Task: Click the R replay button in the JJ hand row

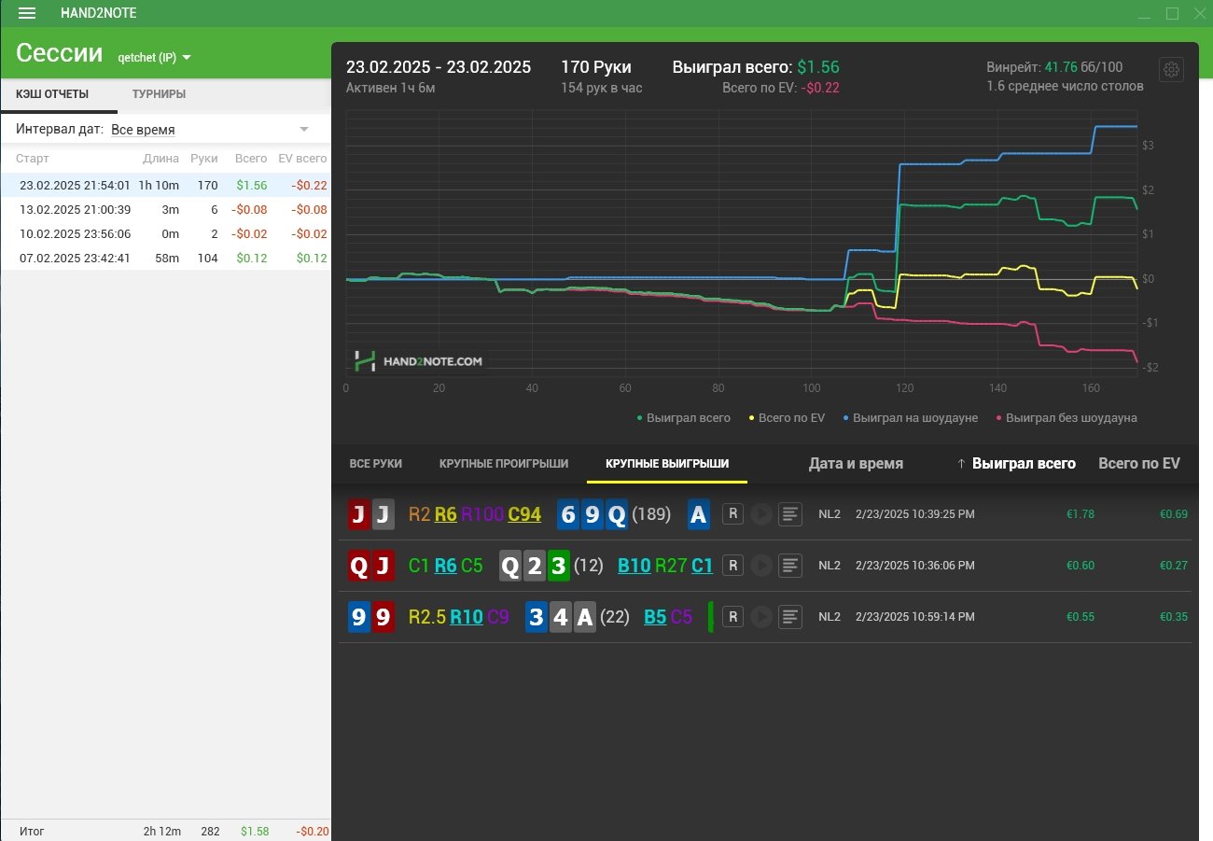Action: 733,513
